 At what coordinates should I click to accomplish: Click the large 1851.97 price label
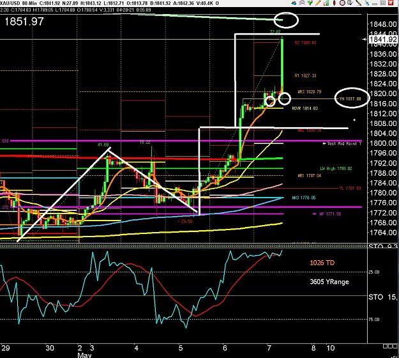24,22
